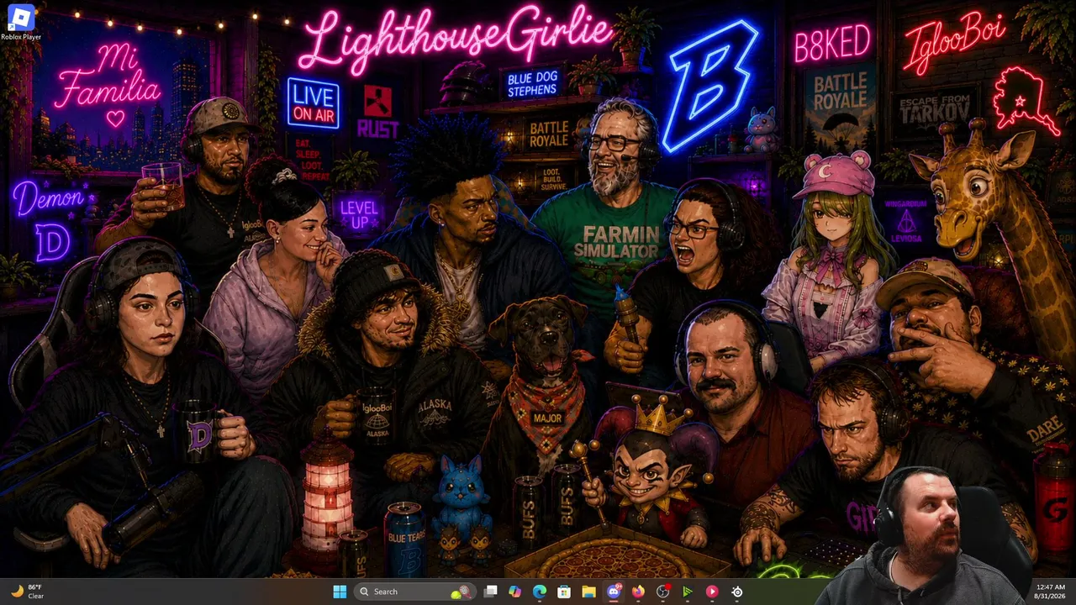Open the 86°F Clear weather widget
Image resolution: width=1076 pixels, height=605 pixels.
[27, 592]
